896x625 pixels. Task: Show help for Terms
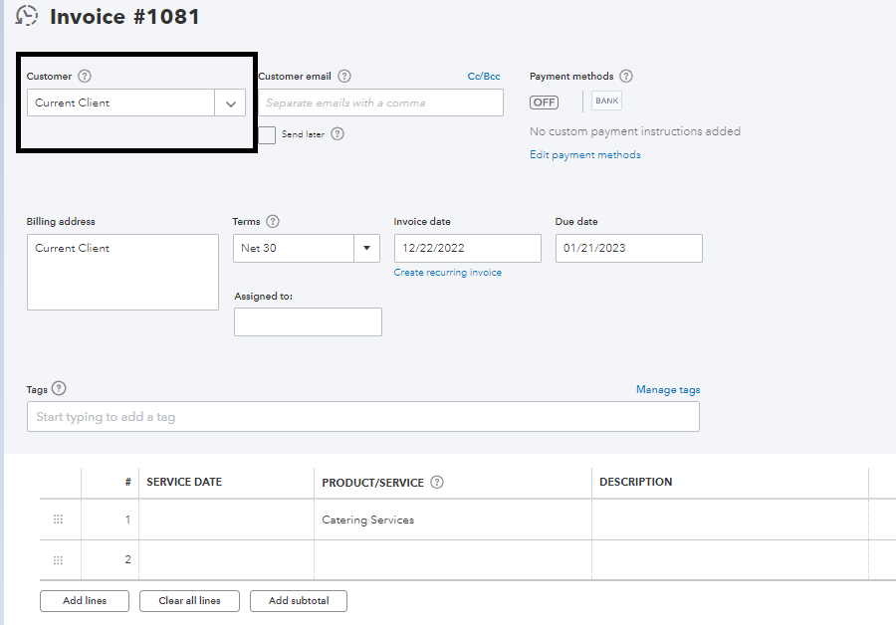pyautogui.click(x=273, y=221)
